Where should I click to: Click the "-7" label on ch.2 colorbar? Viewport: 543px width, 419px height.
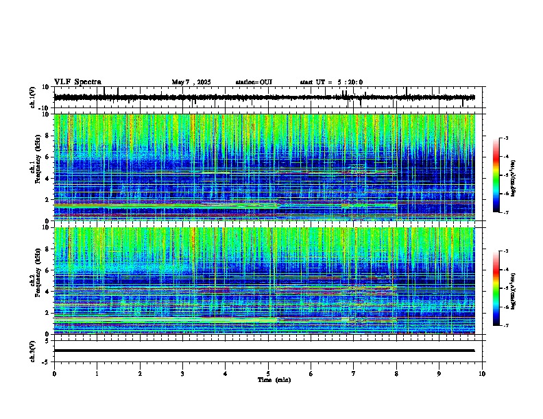point(506,325)
